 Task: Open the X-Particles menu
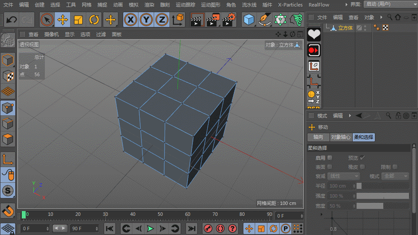tap(290, 5)
